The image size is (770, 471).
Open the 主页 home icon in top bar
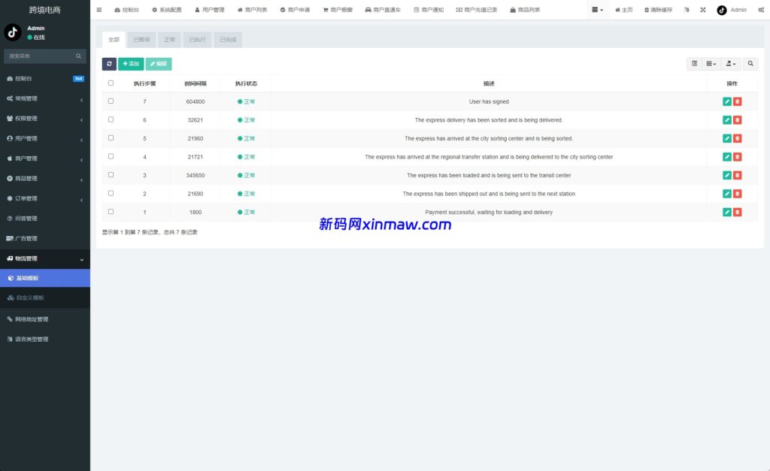pos(626,11)
